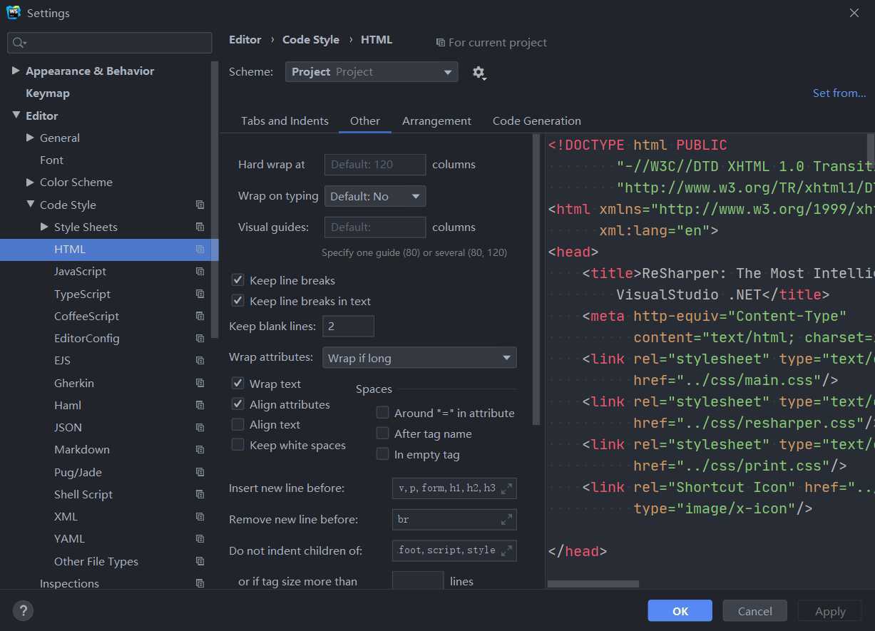
Task: Click project-level icon in the Shell Script row
Action: (200, 494)
